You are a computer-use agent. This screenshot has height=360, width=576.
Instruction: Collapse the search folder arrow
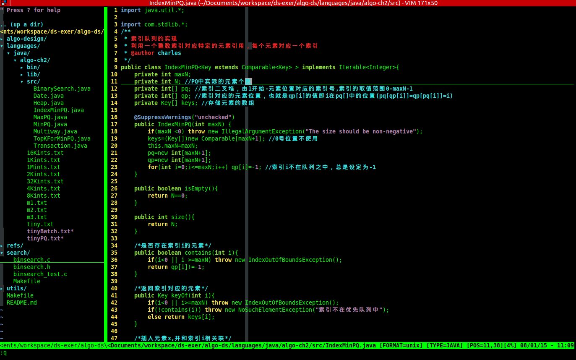click(x=2, y=253)
